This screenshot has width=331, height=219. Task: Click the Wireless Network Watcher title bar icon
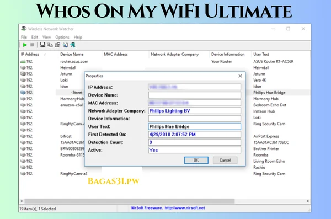[x=24, y=29]
